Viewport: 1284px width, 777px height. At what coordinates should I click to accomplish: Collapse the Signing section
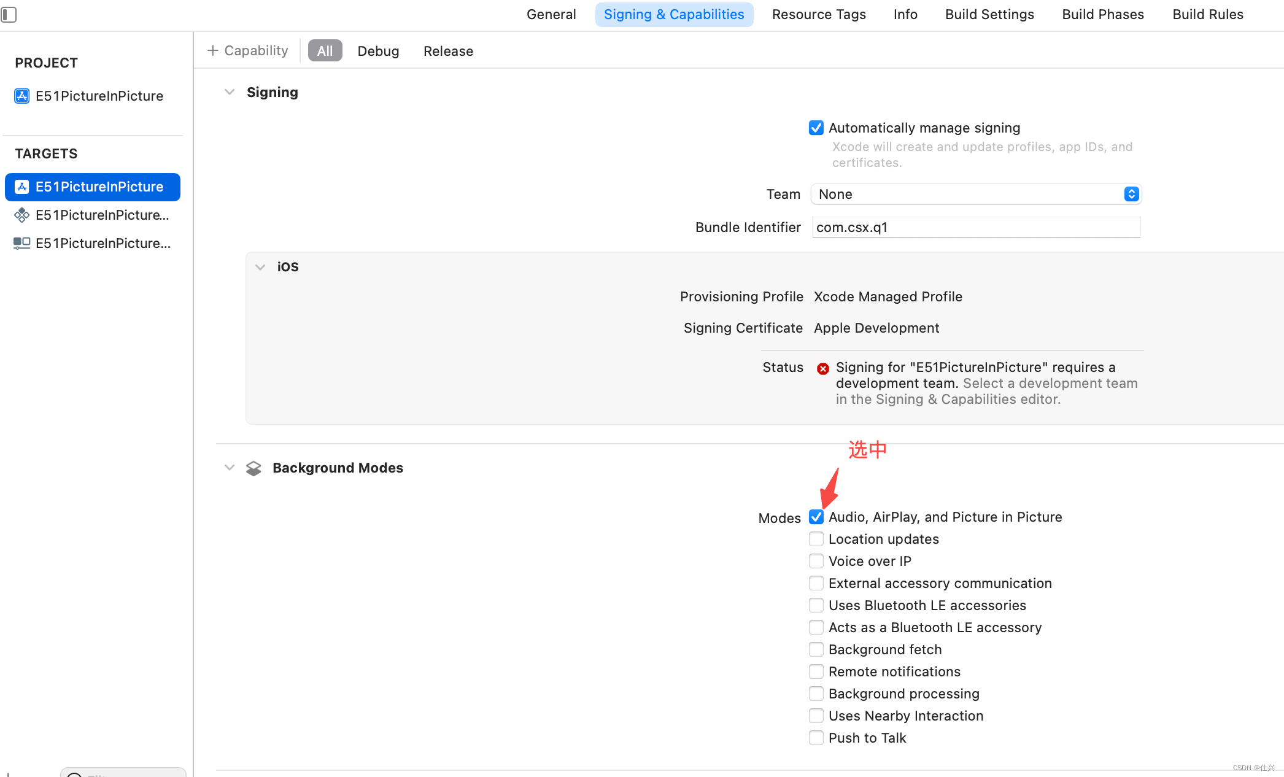click(230, 92)
